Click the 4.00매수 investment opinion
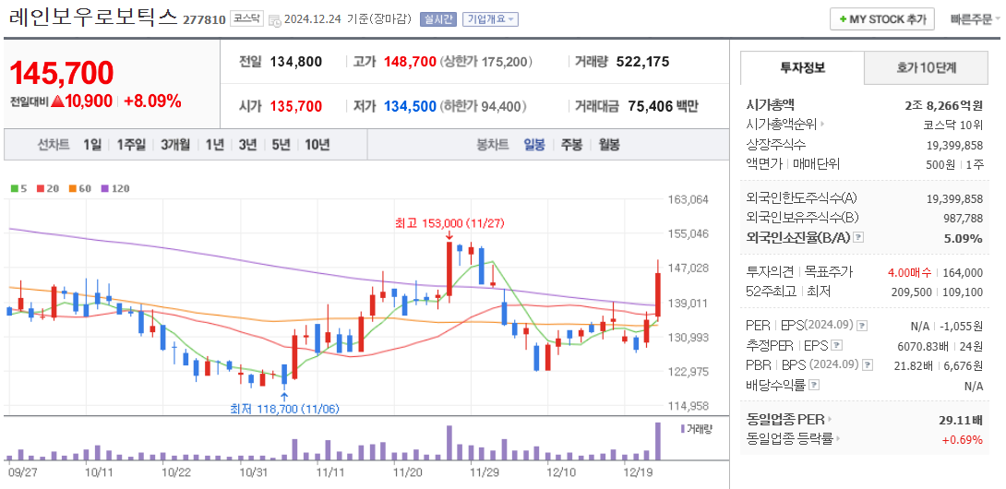1006x489 pixels. [x=907, y=272]
